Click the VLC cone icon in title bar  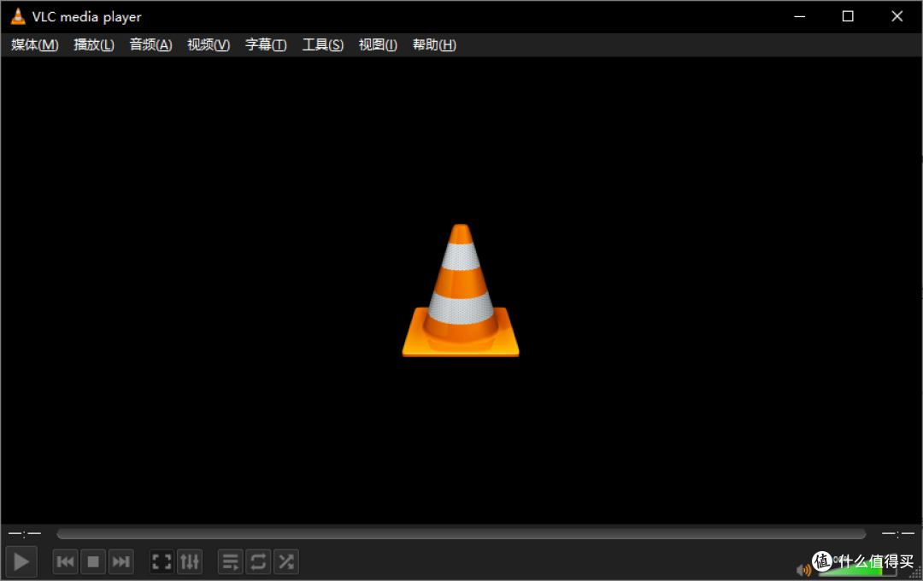[18, 16]
